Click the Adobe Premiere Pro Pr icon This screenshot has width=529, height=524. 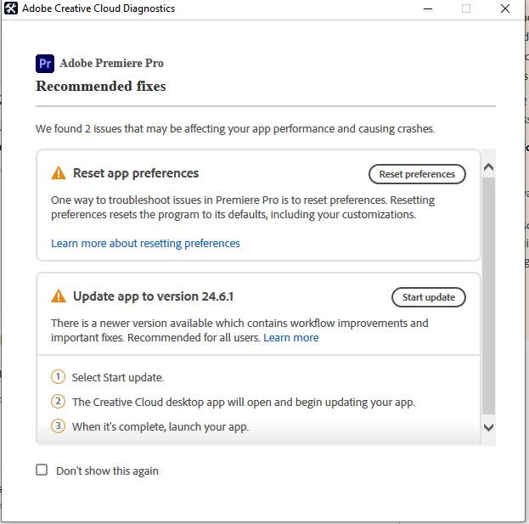tap(45, 64)
